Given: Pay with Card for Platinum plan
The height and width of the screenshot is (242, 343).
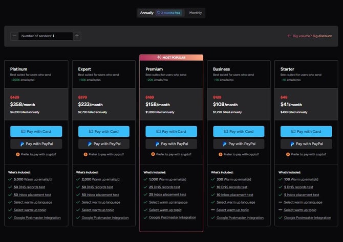Looking at the screenshot, I should coord(36,132).
